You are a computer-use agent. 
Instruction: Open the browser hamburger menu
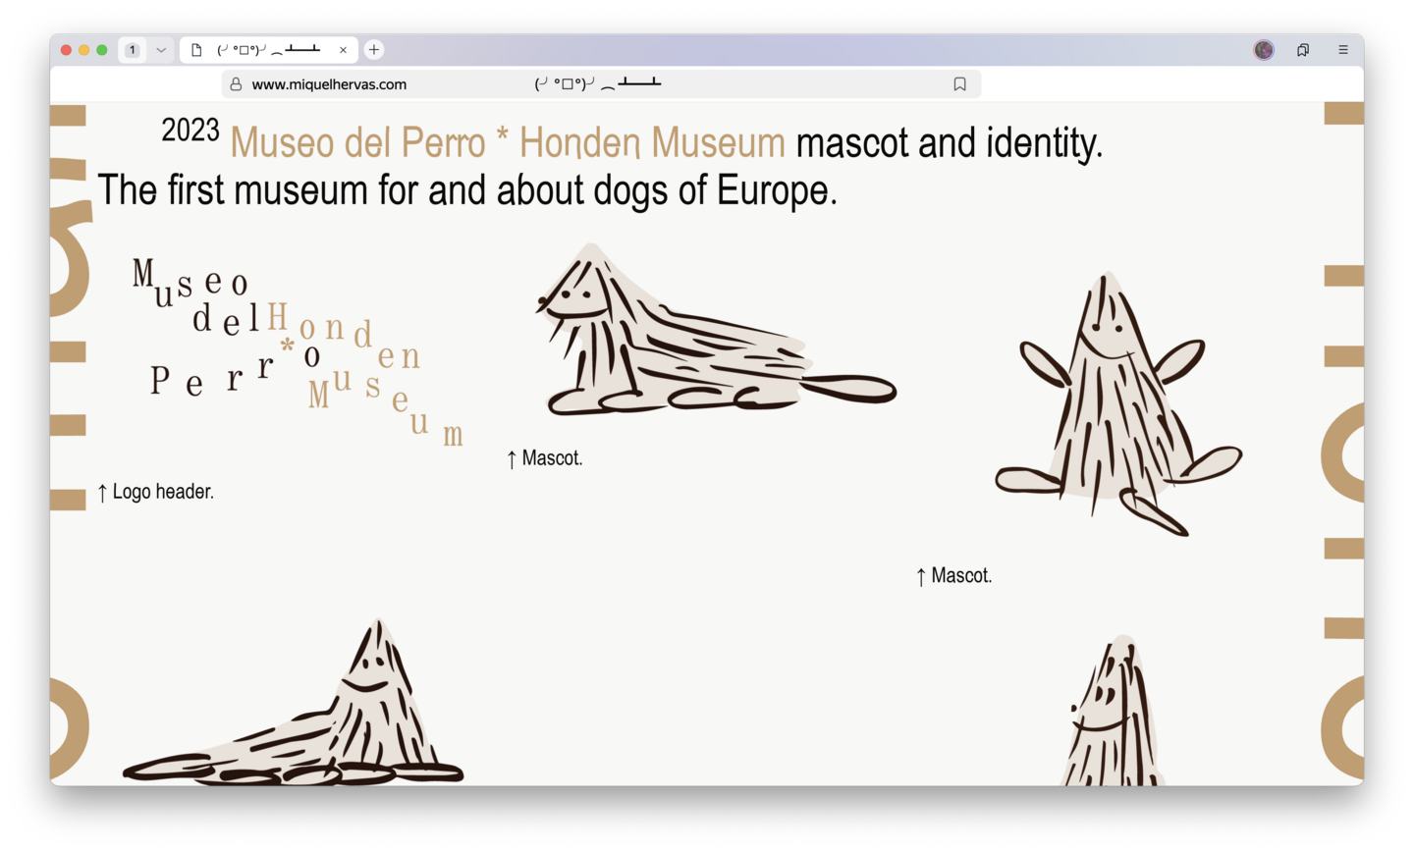click(x=1343, y=50)
